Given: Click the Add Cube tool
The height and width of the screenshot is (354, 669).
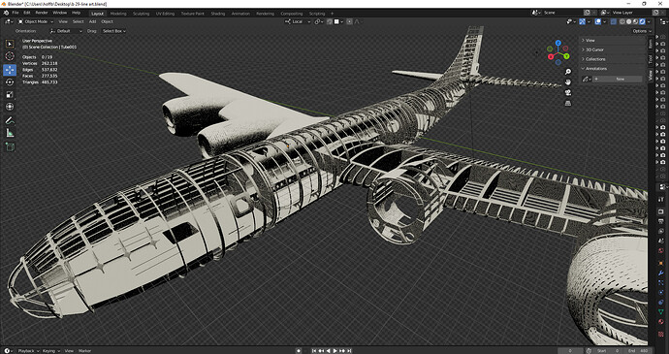Looking at the screenshot, I should (10, 146).
